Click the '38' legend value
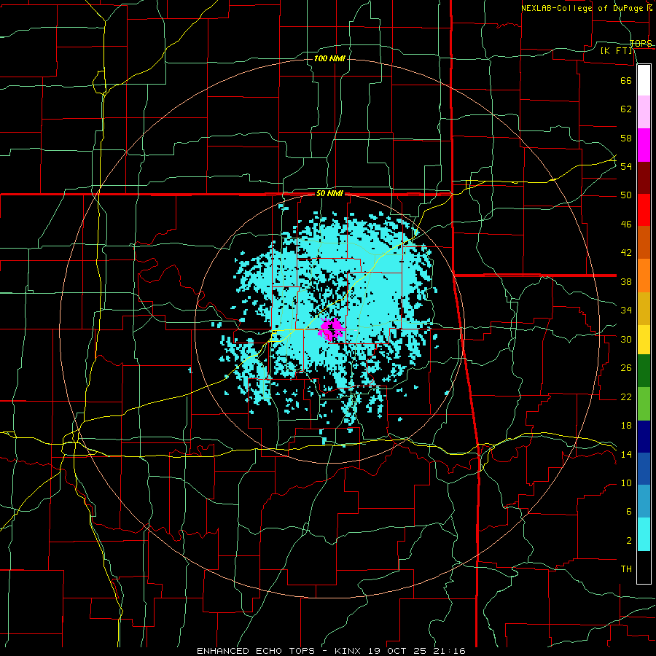 point(626,281)
